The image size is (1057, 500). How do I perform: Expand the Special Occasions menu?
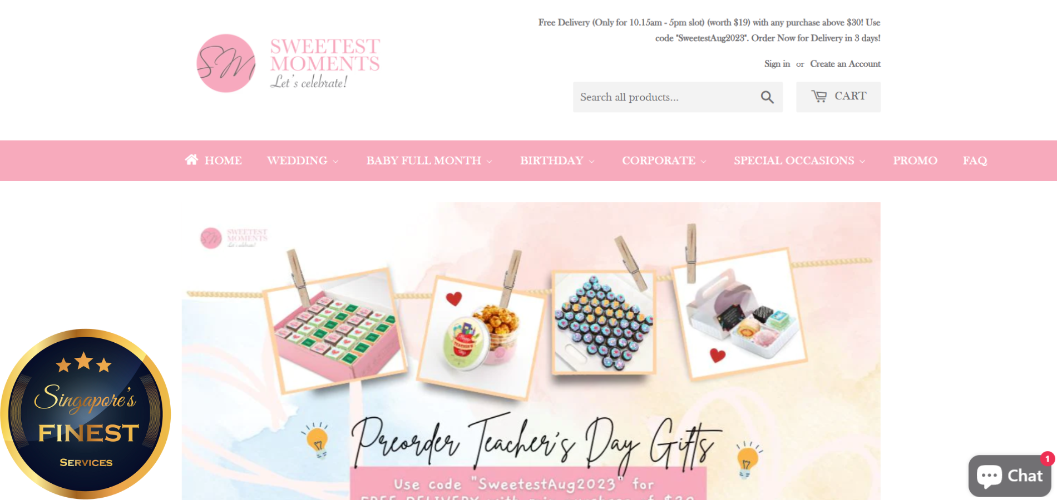800,161
